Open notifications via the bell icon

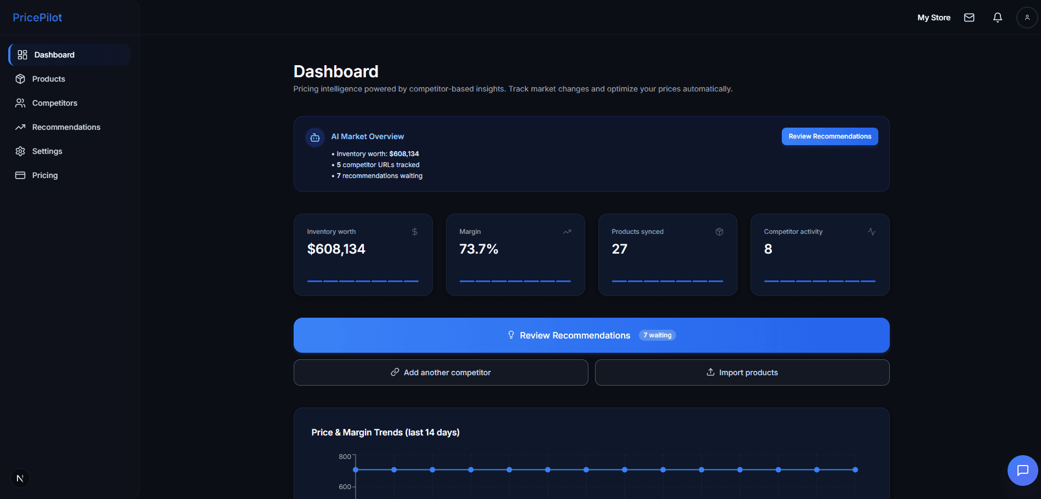[998, 17]
